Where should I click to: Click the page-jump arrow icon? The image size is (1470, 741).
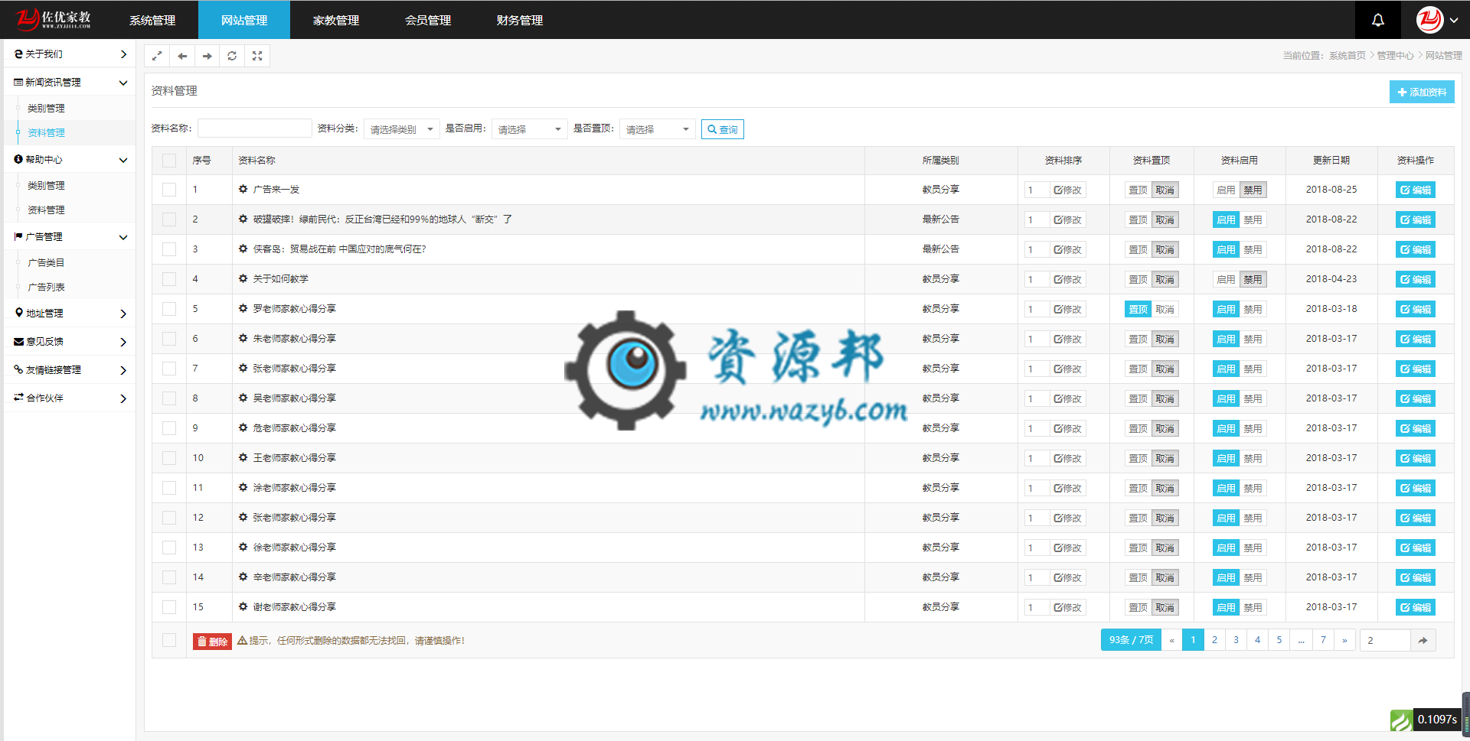click(1423, 640)
